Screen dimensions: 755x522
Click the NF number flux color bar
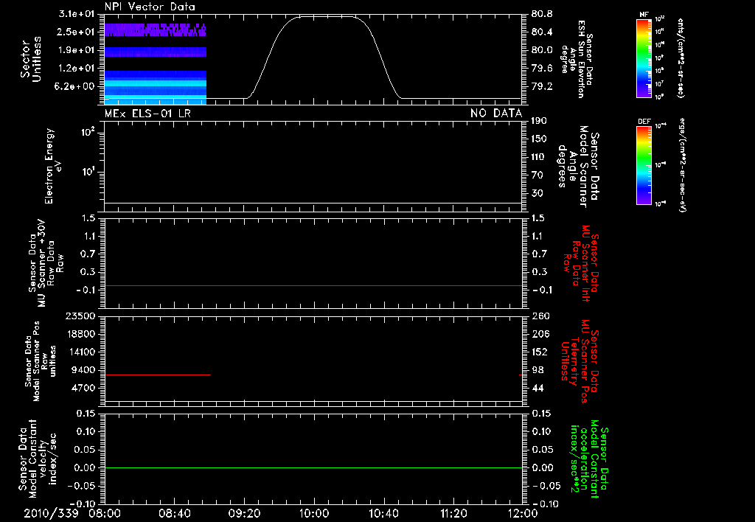tap(644, 58)
